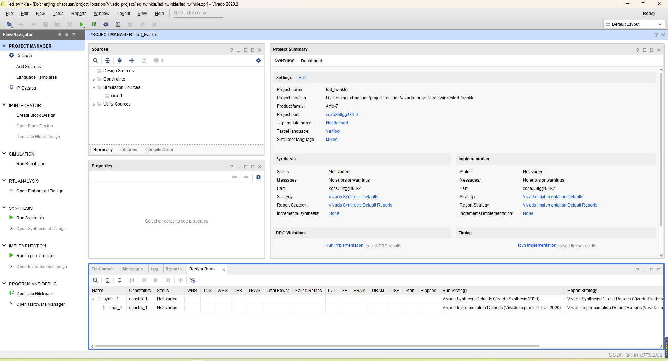Viewport: 668px width, 361px height.
Task: Click the Edit link next to Settings
Action: pos(302,78)
